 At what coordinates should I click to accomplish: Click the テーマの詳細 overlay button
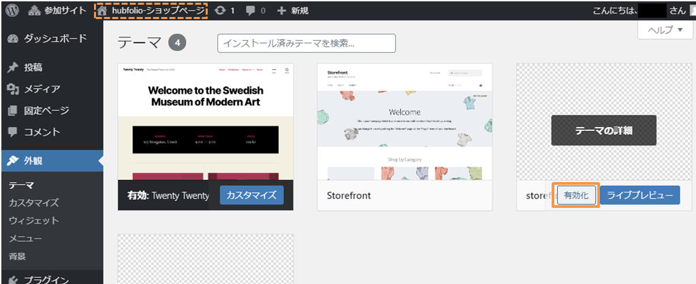pos(603,130)
